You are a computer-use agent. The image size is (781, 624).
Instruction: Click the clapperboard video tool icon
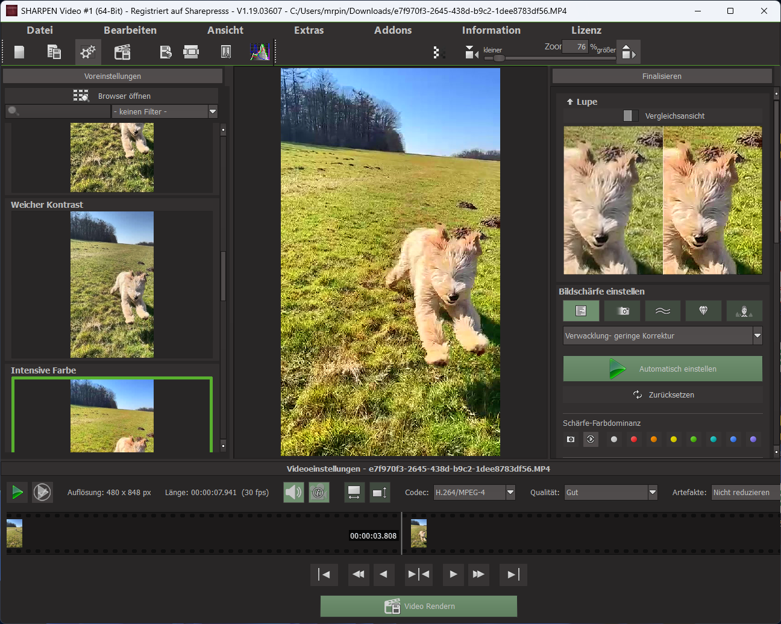click(122, 52)
